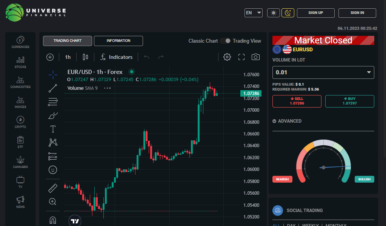This screenshot has height=226, width=386.
Task: Click the Bullish label
Action: [x=364, y=179]
